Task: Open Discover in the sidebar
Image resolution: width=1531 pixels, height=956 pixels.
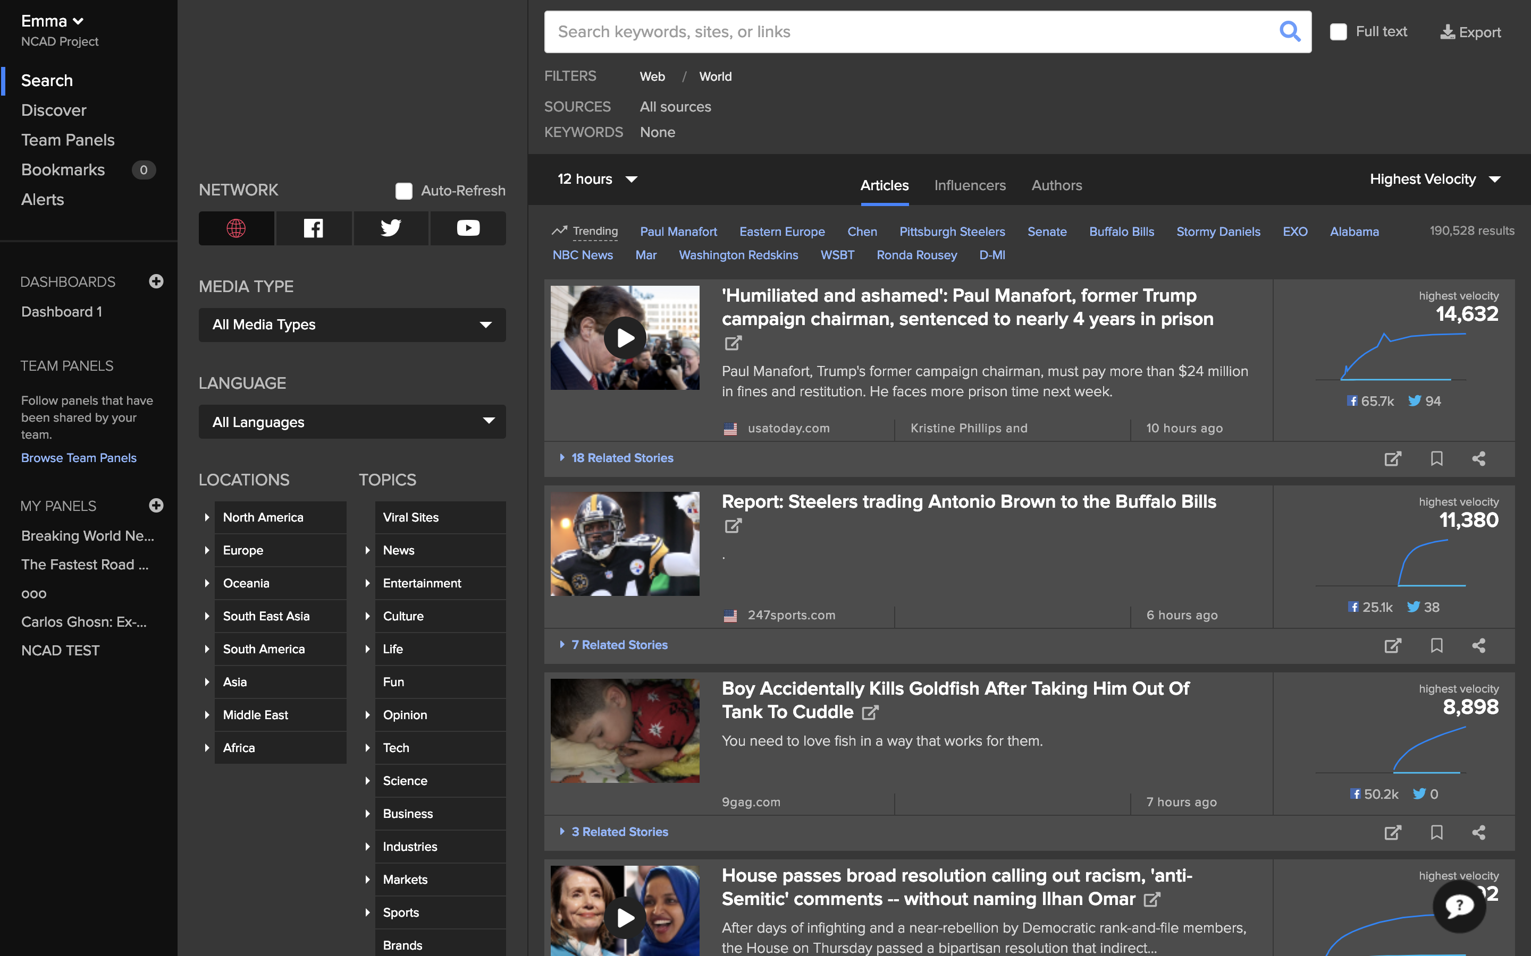Action: pos(54,110)
